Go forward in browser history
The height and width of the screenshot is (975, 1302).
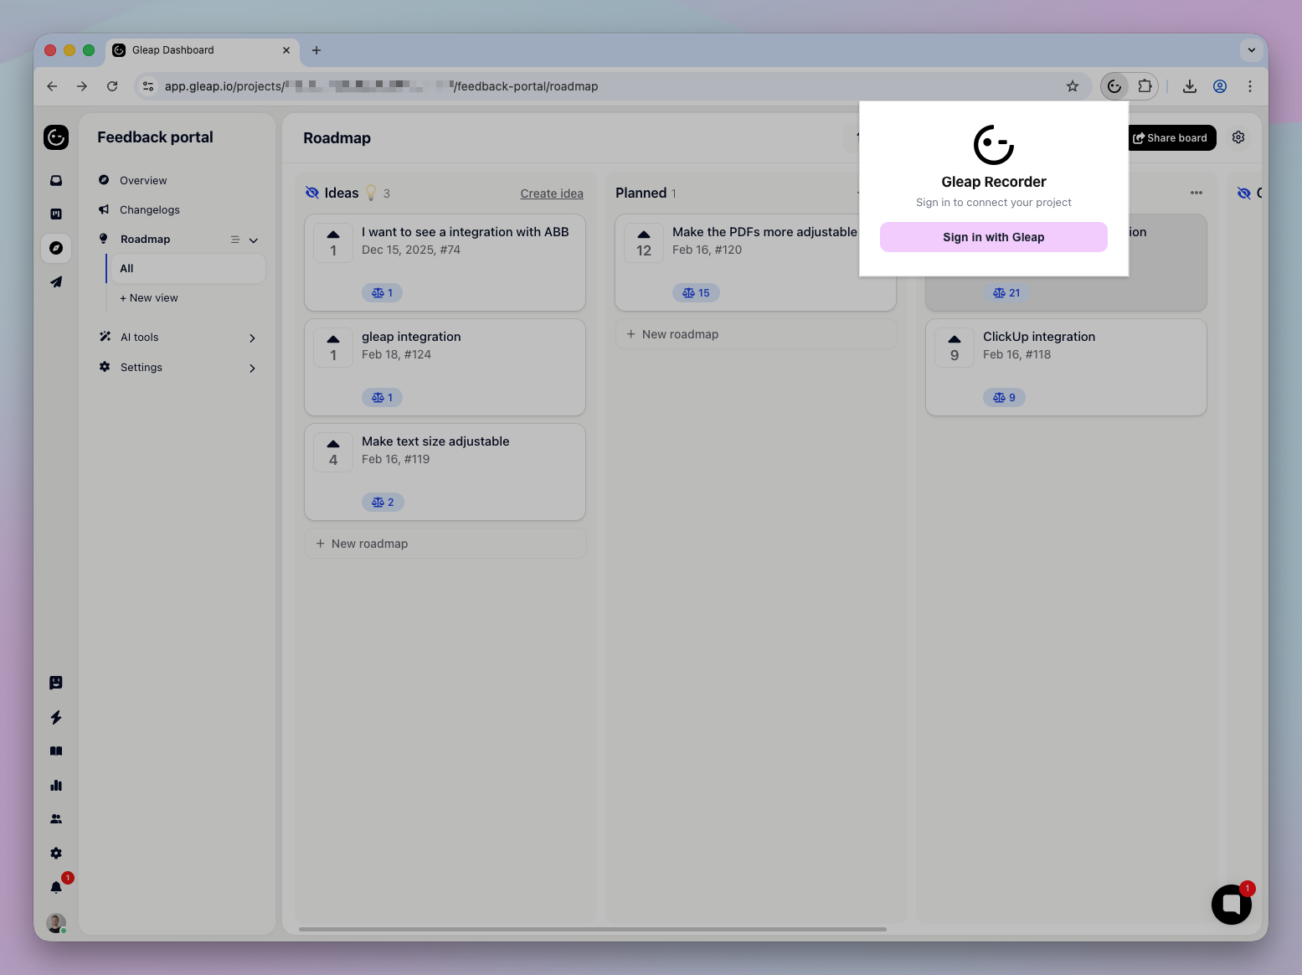82,86
